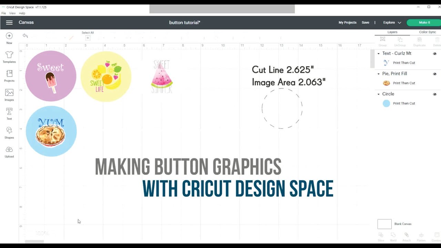Click the 'Image Area 2.063"' text
This screenshot has width=441, height=248.
(288, 82)
